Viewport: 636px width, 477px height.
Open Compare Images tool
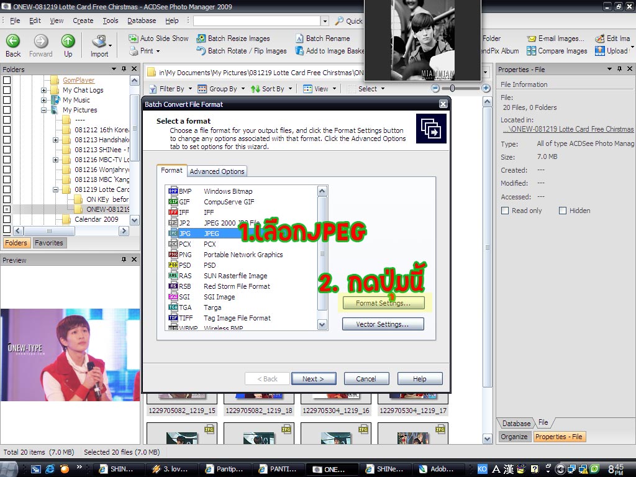click(557, 51)
